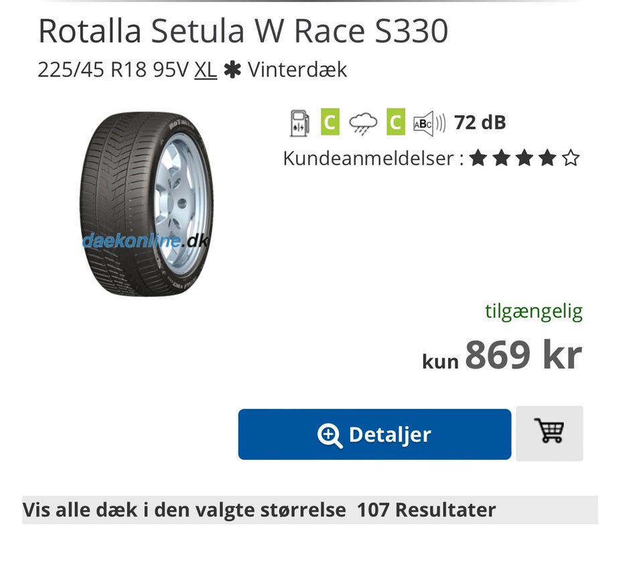Image resolution: width=643 pixels, height=567 pixels.
Task: Click the empty fifth review star
Action: (x=571, y=158)
